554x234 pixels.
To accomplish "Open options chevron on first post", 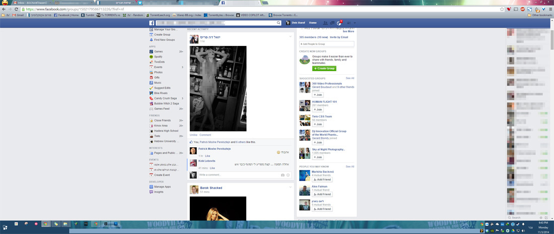I will click(x=290, y=37).
